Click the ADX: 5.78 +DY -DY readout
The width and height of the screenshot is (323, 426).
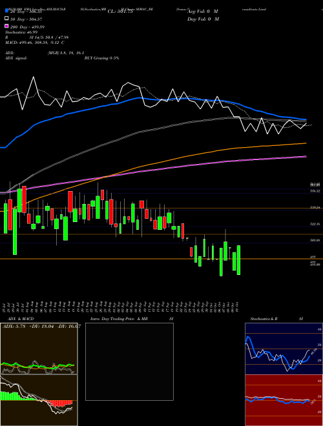click(41, 327)
